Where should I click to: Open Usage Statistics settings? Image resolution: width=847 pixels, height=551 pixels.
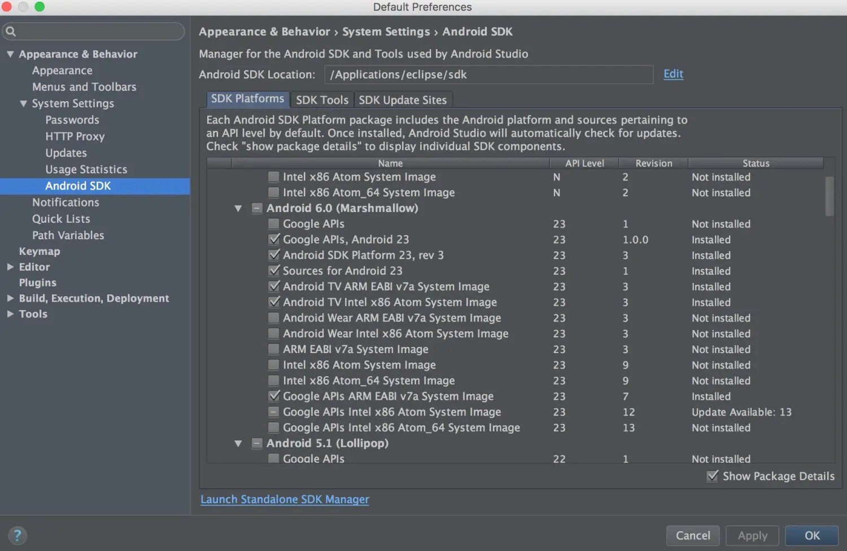point(86,169)
